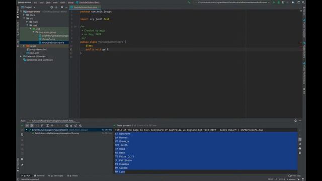Start debugging with the Debug bug icon
The image size is (322, 181).
pos(278,3)
